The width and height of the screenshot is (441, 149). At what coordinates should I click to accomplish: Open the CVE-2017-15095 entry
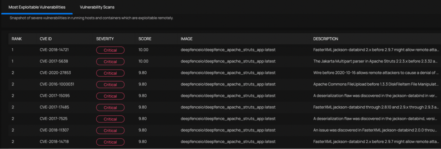pyautogui.click(x=55, y=96)
